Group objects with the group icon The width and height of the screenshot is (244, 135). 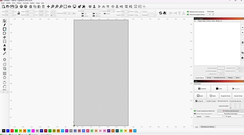click(90, 6)
